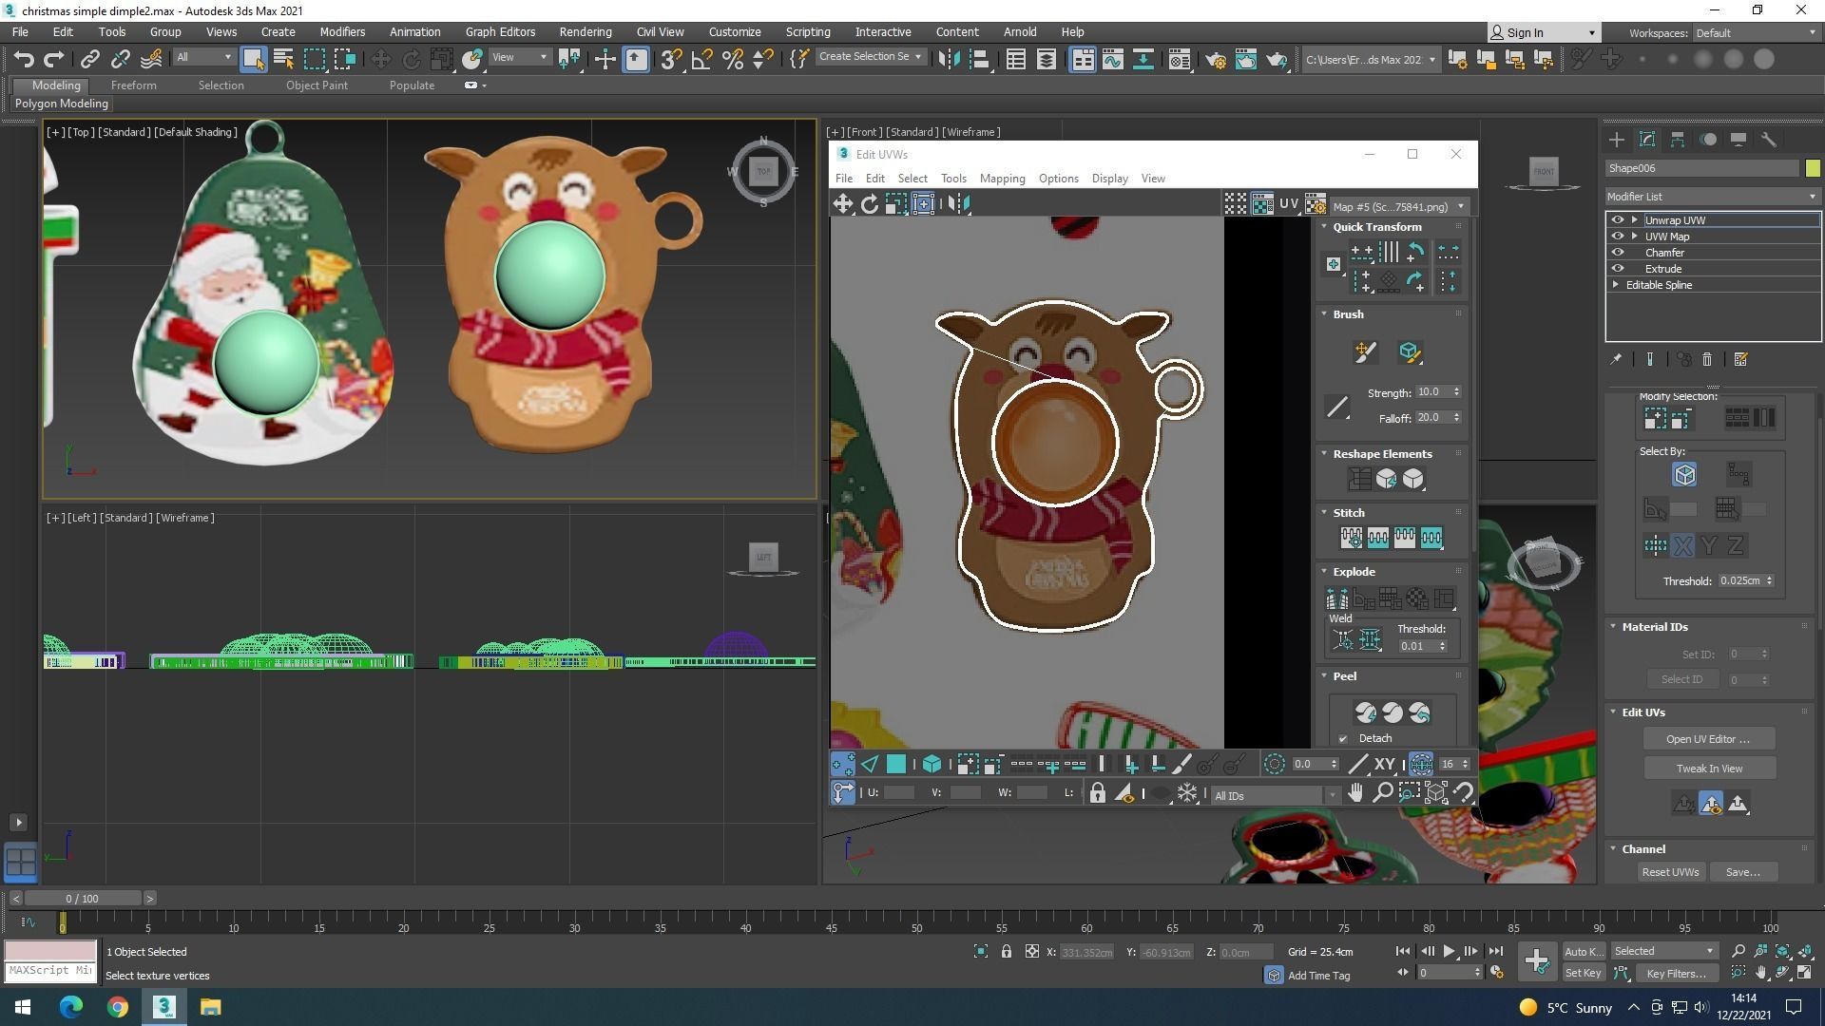Open Mapping menu in Edit UVWs

[x=1002, y=179]
